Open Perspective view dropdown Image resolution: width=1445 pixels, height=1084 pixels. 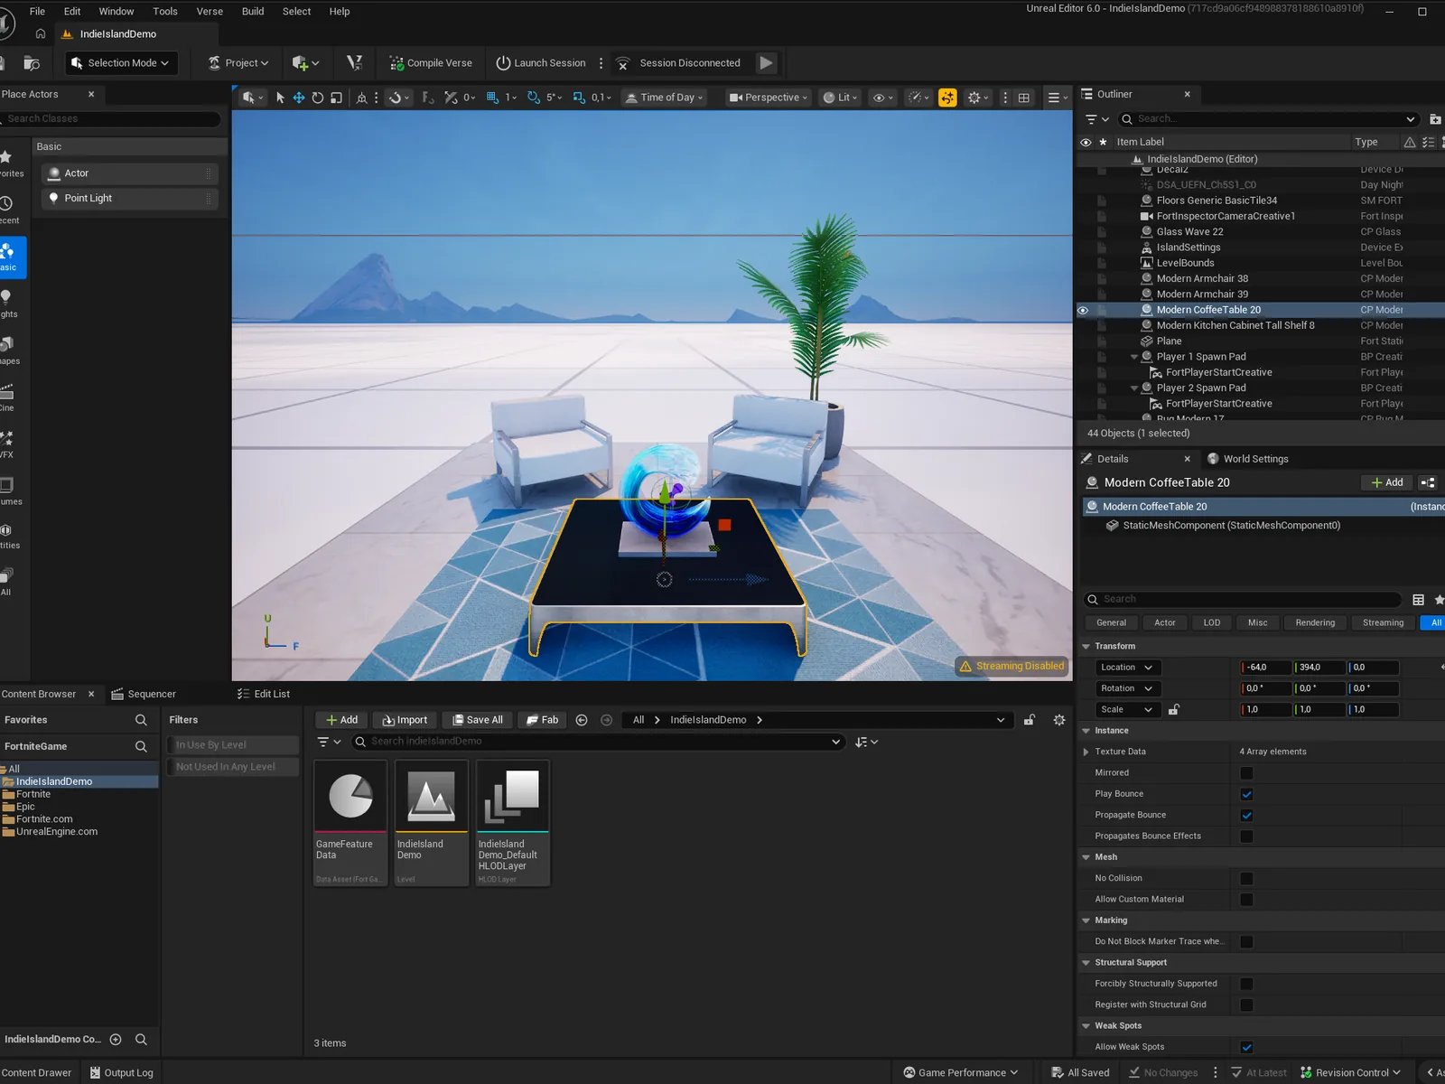tap(769, 98)
